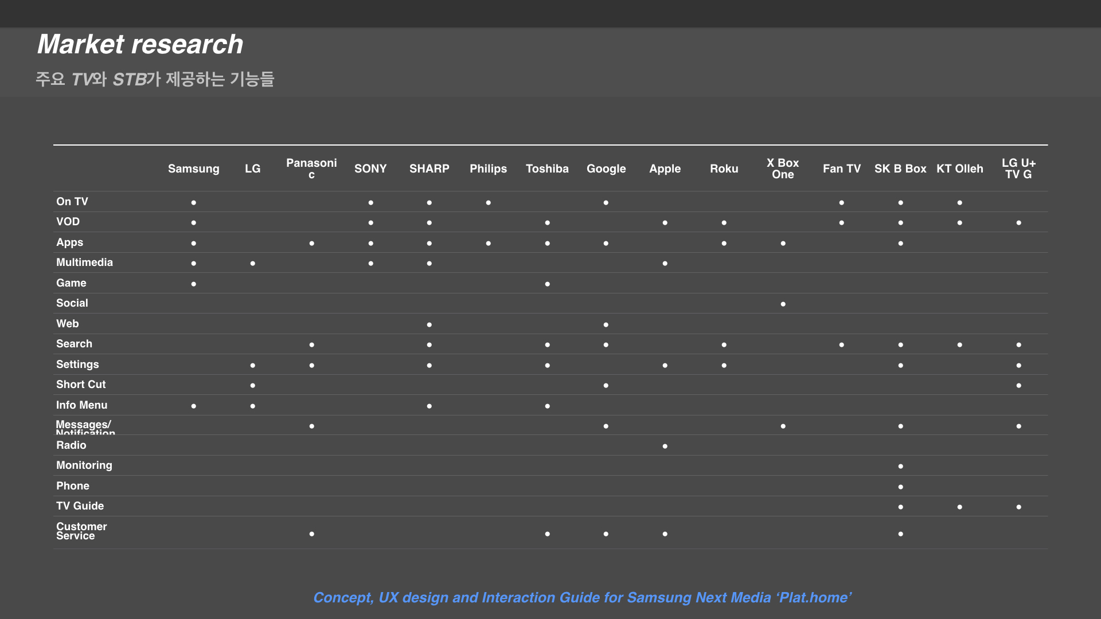Select the Panasonic column header
Viewport: 1101px width, 619px height.
tap(311, 169)
